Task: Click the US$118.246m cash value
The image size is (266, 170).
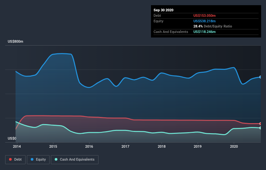Action: pyautogui.click(x=204, y=32)
